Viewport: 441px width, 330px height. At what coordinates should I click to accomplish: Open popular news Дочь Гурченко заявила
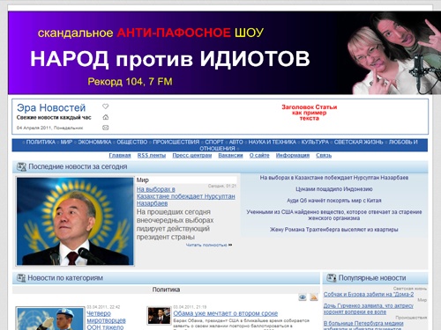369,309
